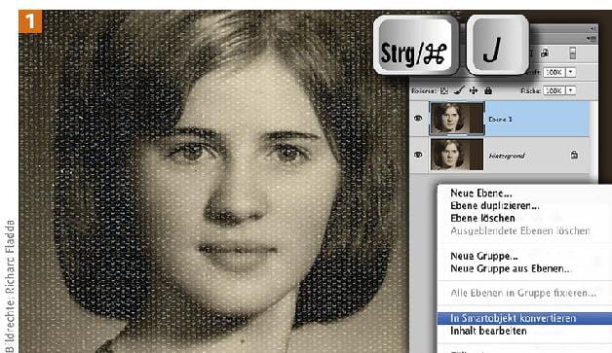Viewport: 612px width, 353px height.
Task: Choose Ebene löschen from the menu
Action: coord(482,218)
